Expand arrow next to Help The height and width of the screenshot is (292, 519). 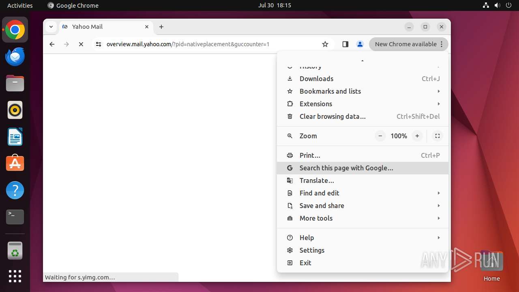click(x=439, y=238)
